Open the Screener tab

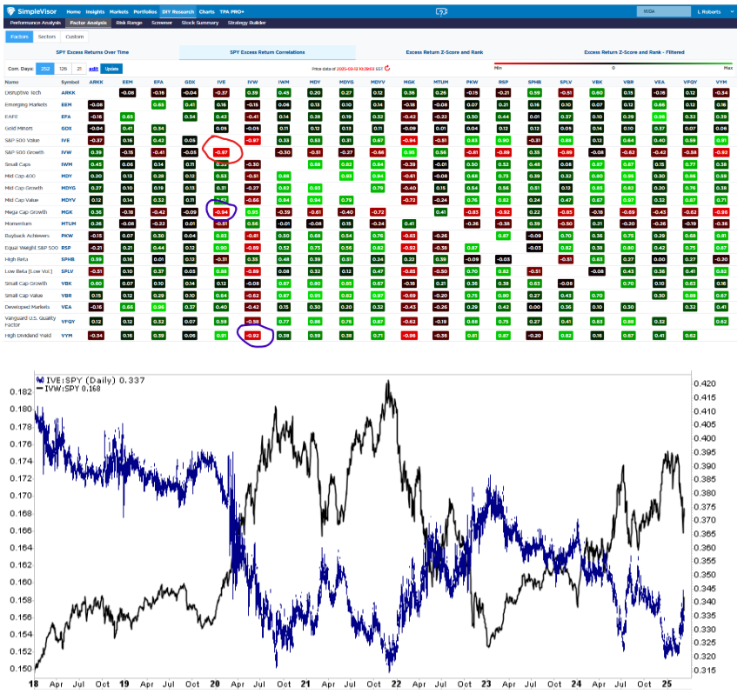pyautogui.click(x=162, y=23)
